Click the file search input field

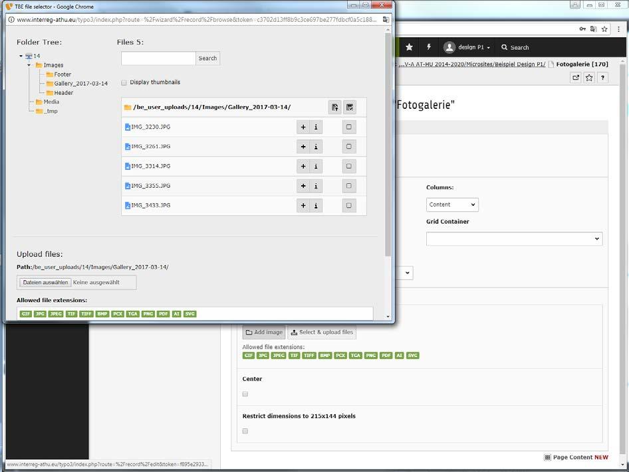pyautogui.click(x=158, y=58)
